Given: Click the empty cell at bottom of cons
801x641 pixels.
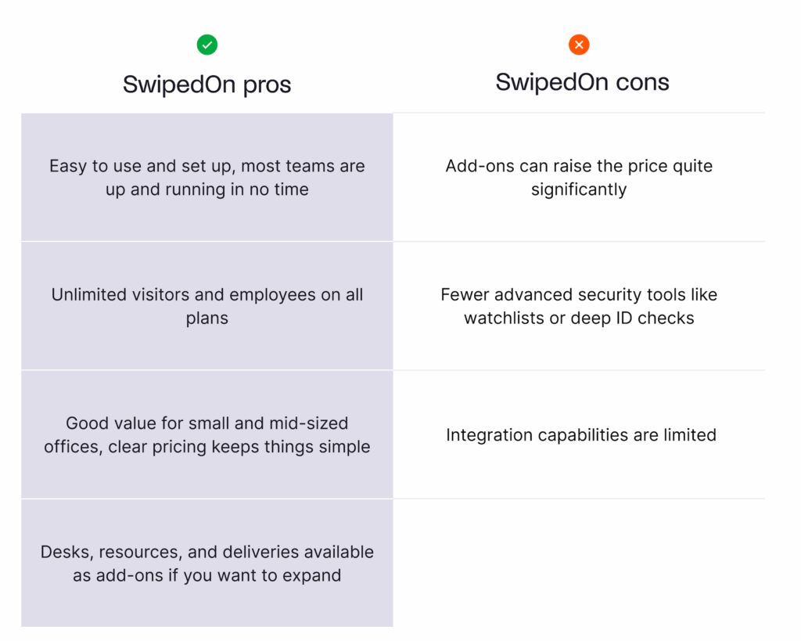Looking at the screenshot, I should click(579, 563).
